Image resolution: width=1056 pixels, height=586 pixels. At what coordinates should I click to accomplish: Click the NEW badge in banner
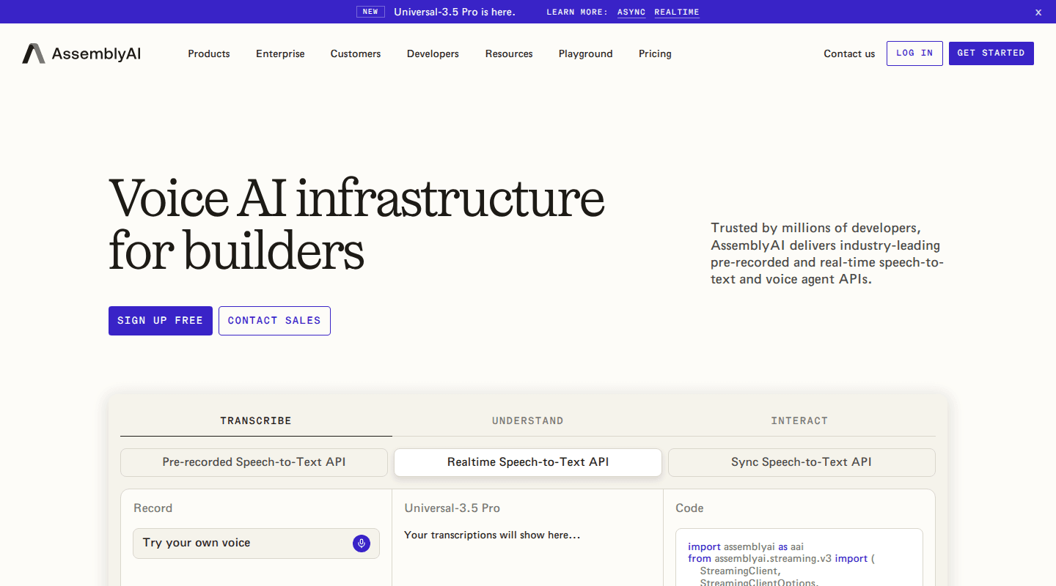coord(370,12)
